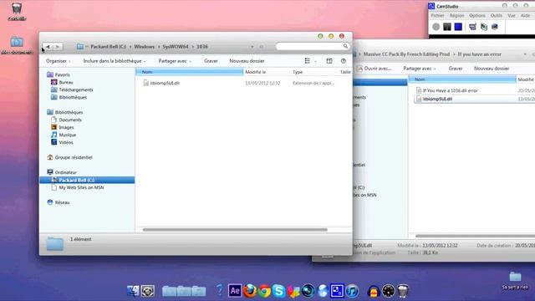The image size is (535, 301).
Task: Go forward in the 1036 Explorer window
Action: 58,47
